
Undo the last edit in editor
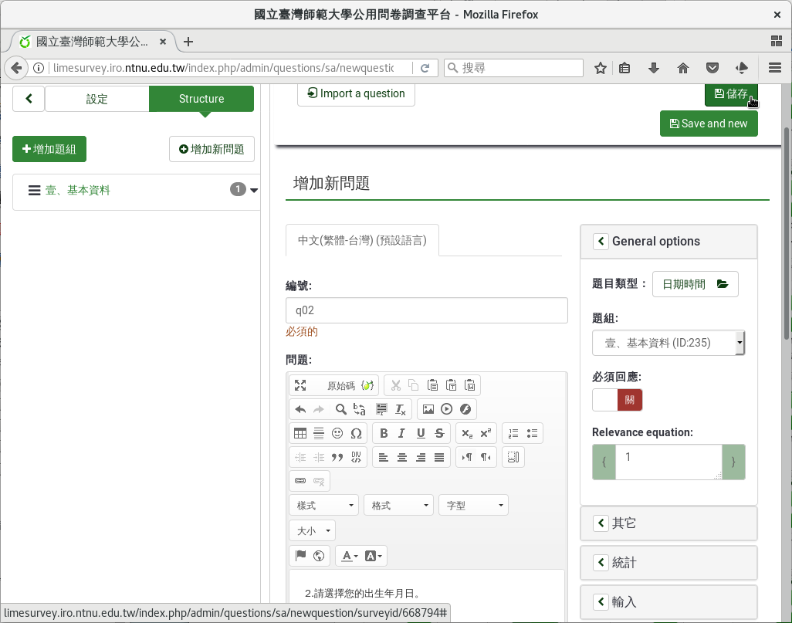pos(300,409)
